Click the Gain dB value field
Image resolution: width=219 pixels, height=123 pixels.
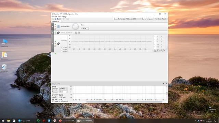(x=84, y=29)
